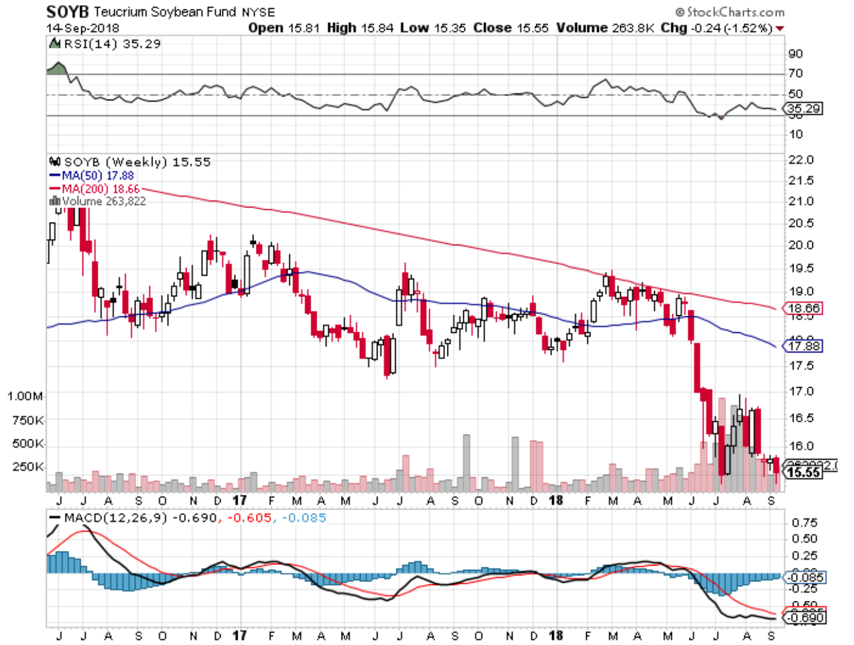854x645 pixels.
Task: Click the 10 label on the RSI axis
Action: coord(795,134)
